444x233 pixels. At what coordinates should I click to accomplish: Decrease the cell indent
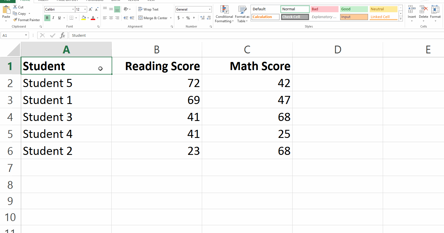point(126,18)
